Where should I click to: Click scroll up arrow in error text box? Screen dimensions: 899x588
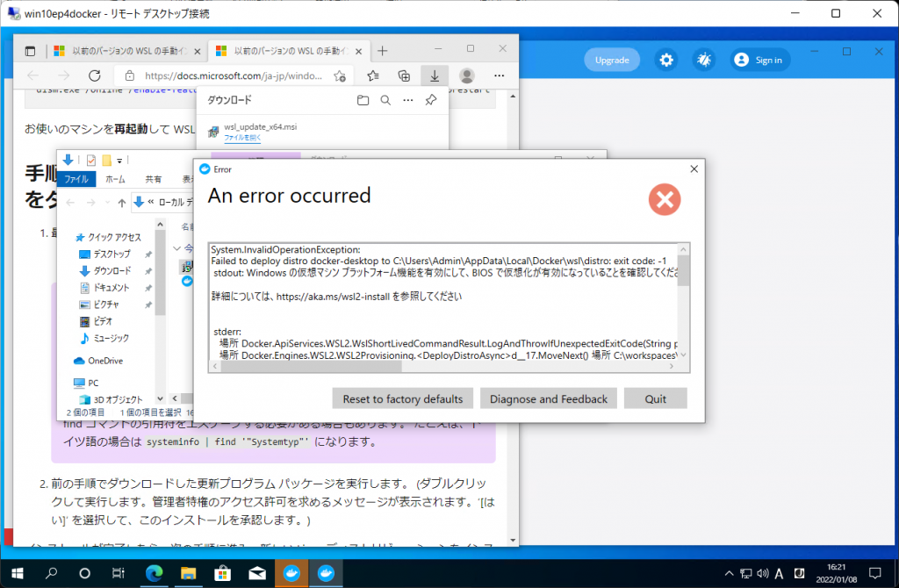pos(683,249)
